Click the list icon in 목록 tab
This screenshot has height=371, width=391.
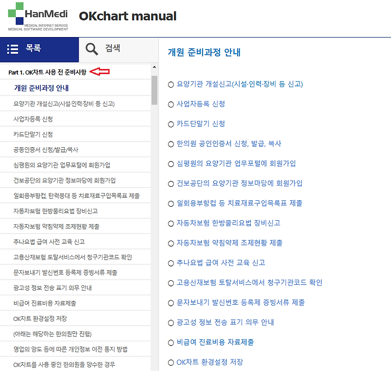click(13, 49)
